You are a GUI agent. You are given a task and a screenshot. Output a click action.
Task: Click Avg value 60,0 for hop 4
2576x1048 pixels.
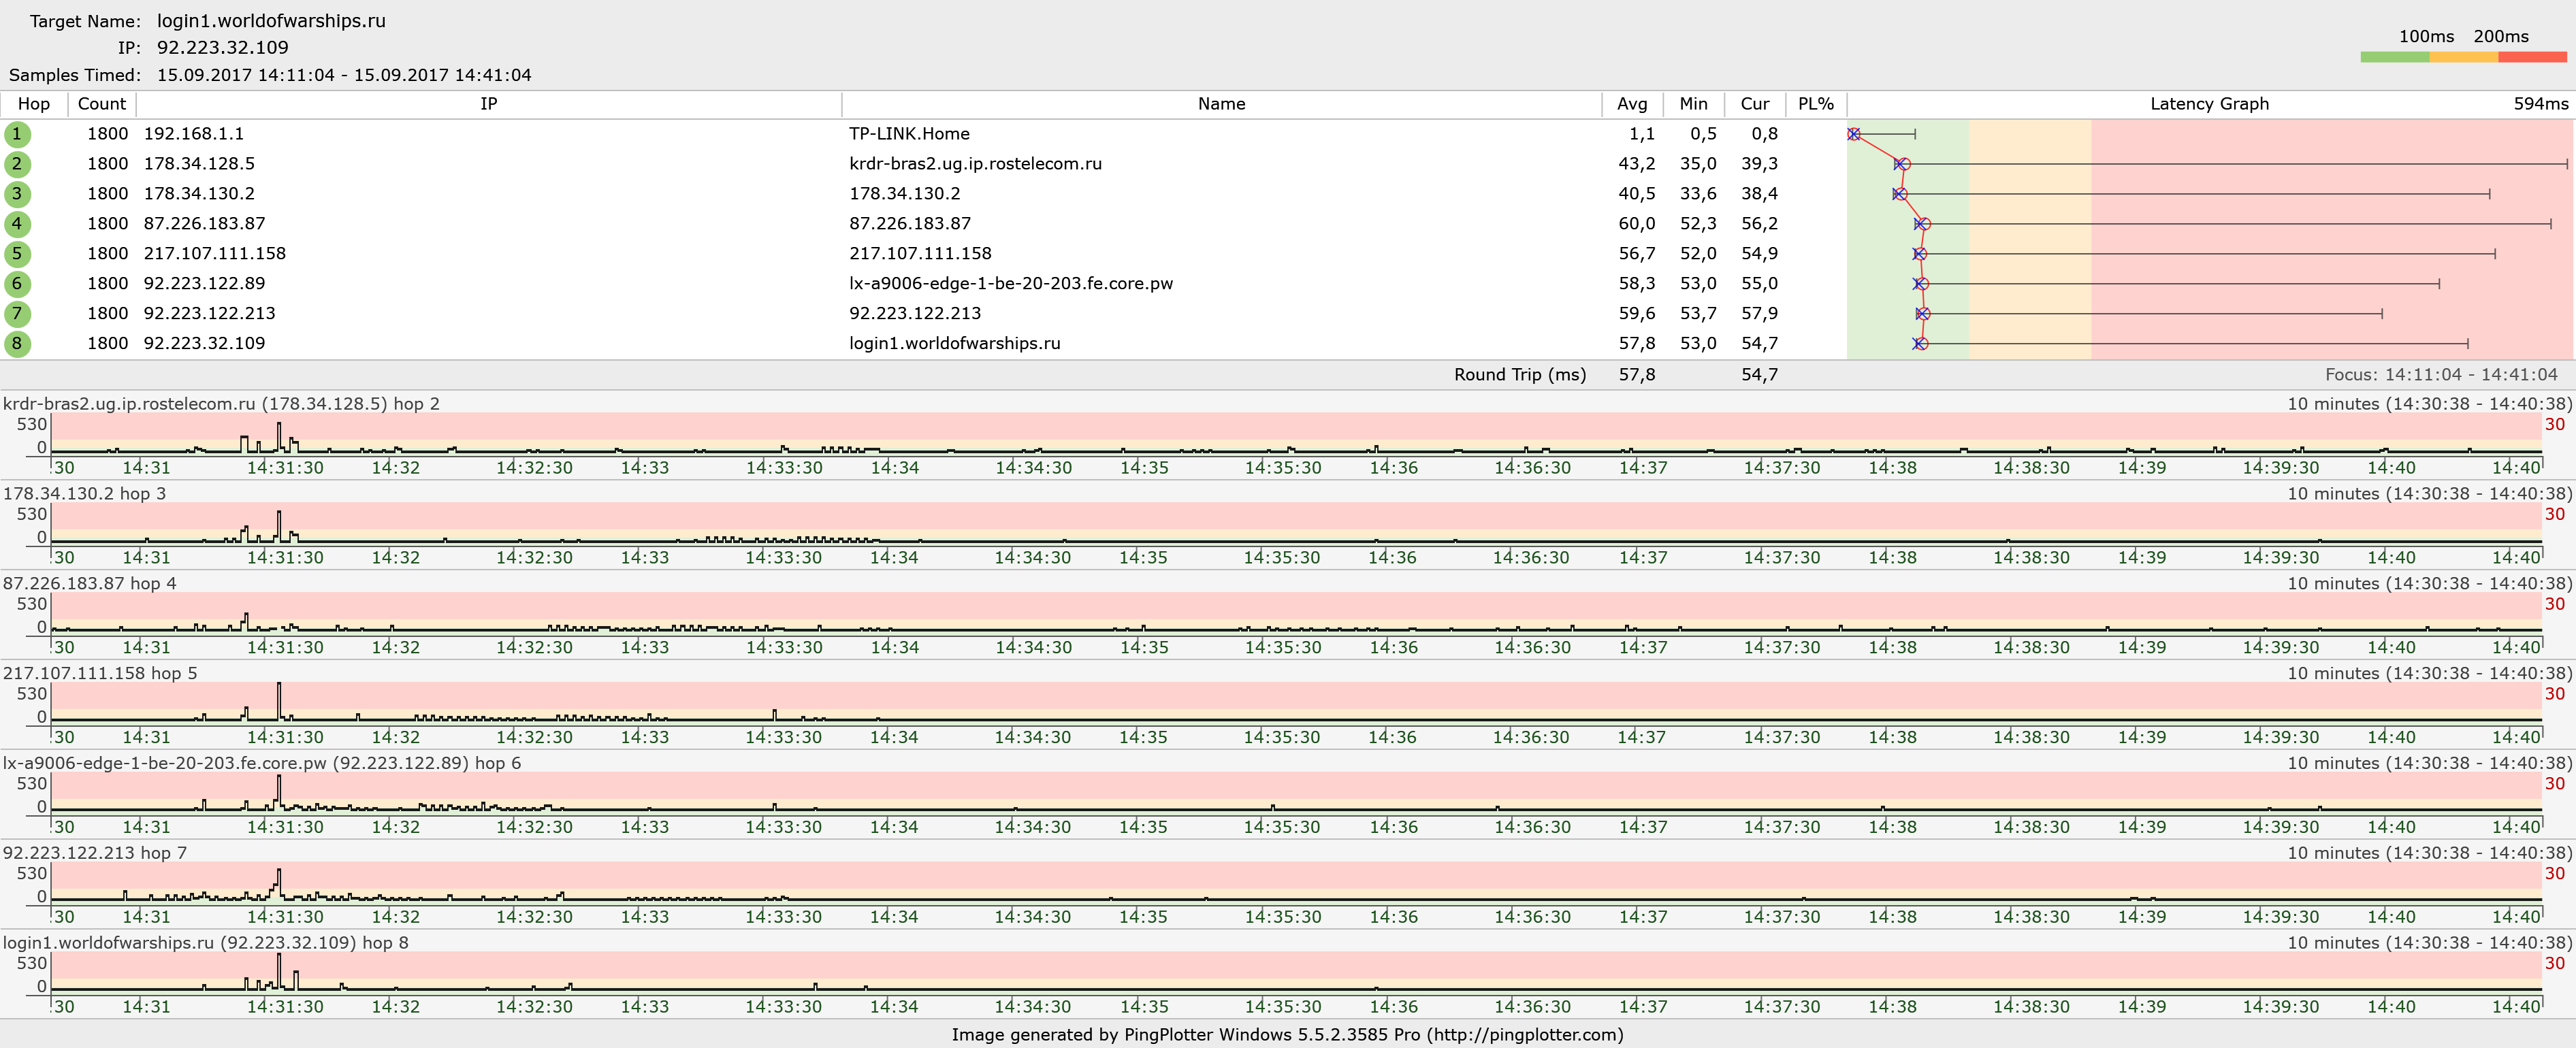pos(1637,224)
